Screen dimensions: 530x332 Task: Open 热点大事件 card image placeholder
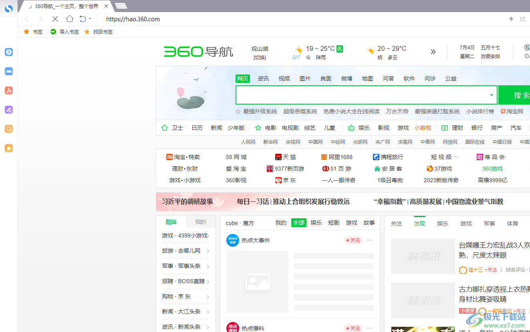click(x=257, y=282)
